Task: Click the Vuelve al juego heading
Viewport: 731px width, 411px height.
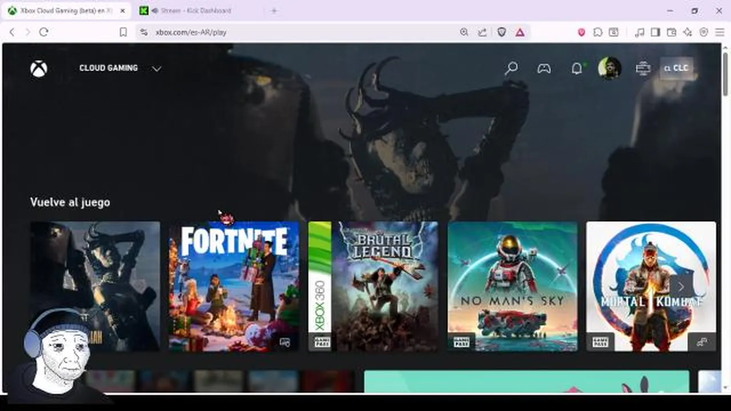Action: point(70,202)
